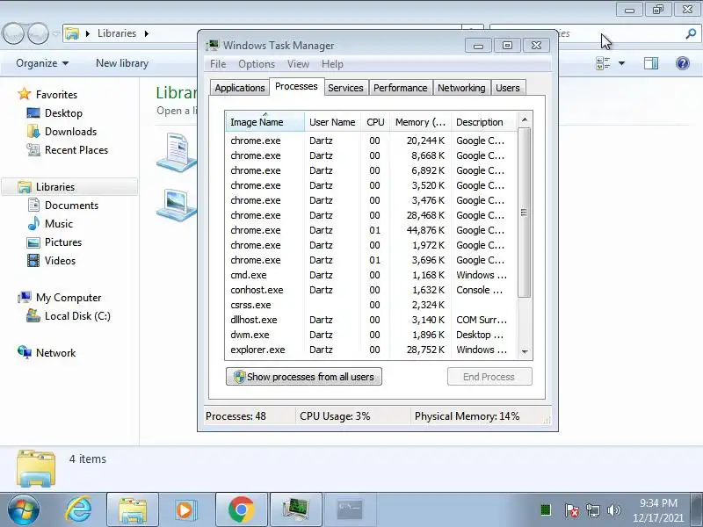Sort by the Memory column header
Screen dimensions: 703x527
pyautogui.click(x=420, y=122)
